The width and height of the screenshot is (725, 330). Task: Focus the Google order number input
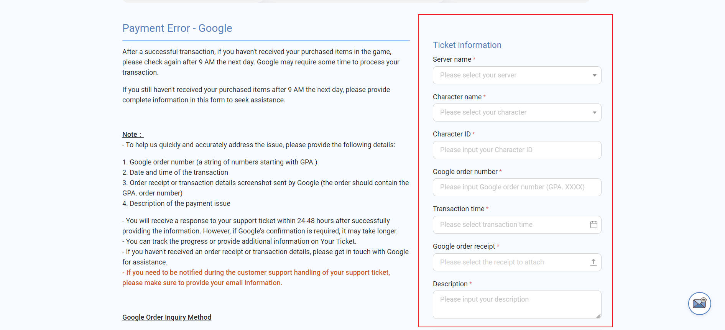517,187
